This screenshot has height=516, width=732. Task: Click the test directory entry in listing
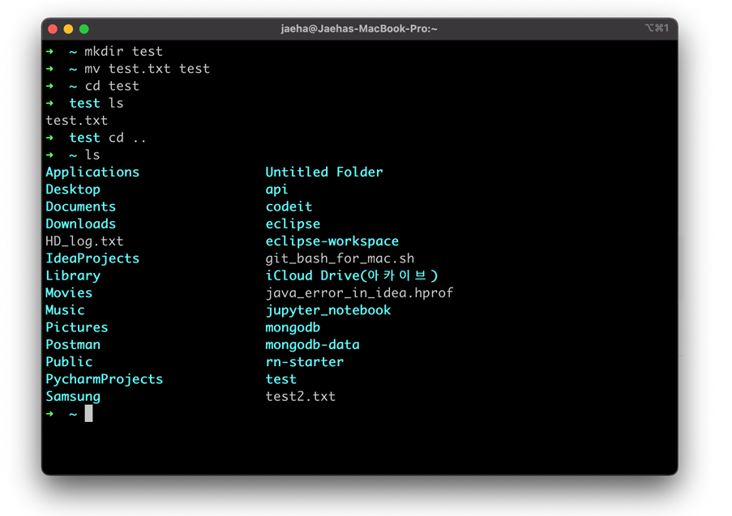click(280, 379)
